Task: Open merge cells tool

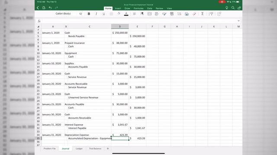Action: pos(149,14)
